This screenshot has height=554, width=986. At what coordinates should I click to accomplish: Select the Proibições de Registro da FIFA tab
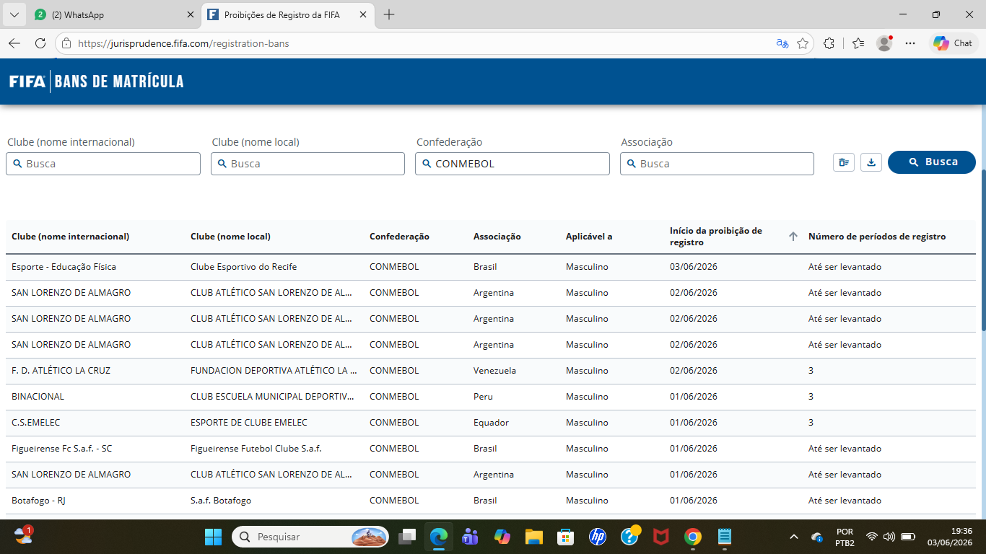pos(288,14)
